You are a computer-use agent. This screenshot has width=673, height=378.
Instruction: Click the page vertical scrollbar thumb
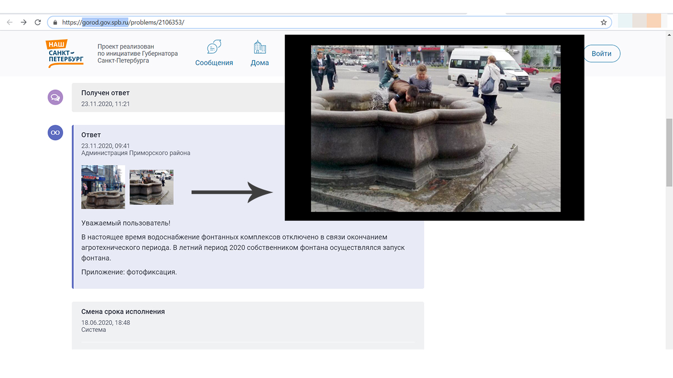tap(669, 153)
